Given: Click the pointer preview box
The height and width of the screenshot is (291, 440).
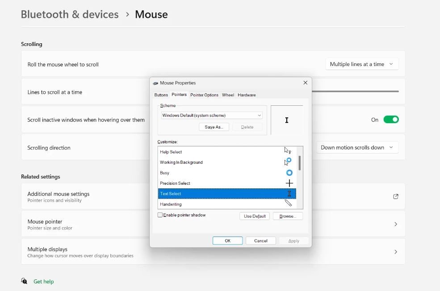Looking at the screenshot, I should click(x=287, y=120).
